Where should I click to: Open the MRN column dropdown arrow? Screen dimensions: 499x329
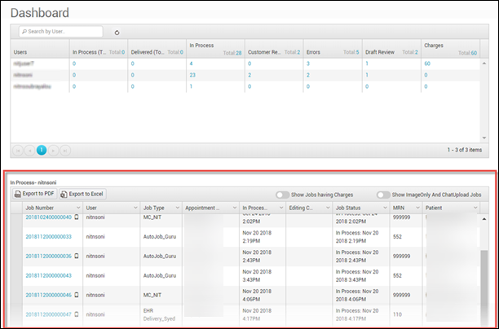click(417, 208)
